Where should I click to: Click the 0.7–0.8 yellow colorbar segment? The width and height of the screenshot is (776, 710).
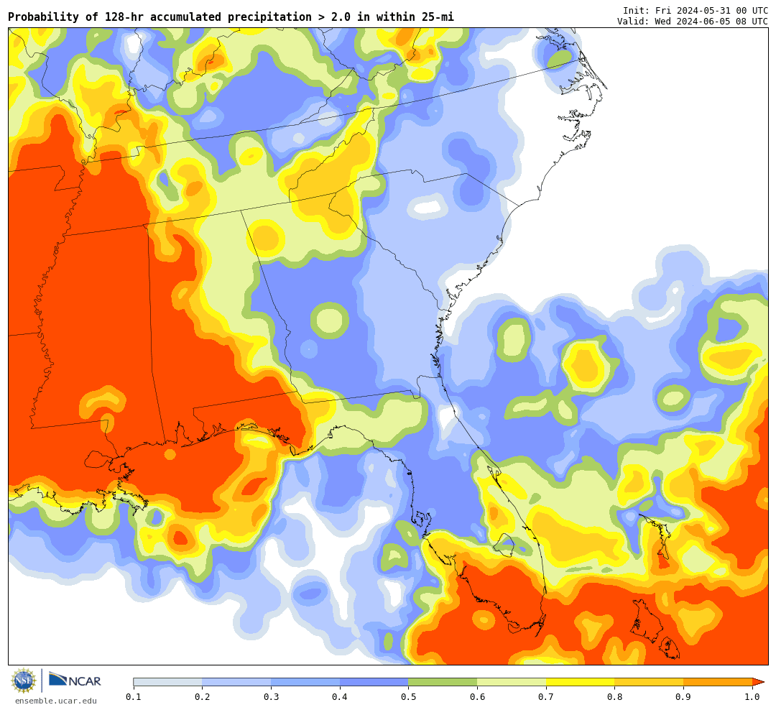[581, 682]
